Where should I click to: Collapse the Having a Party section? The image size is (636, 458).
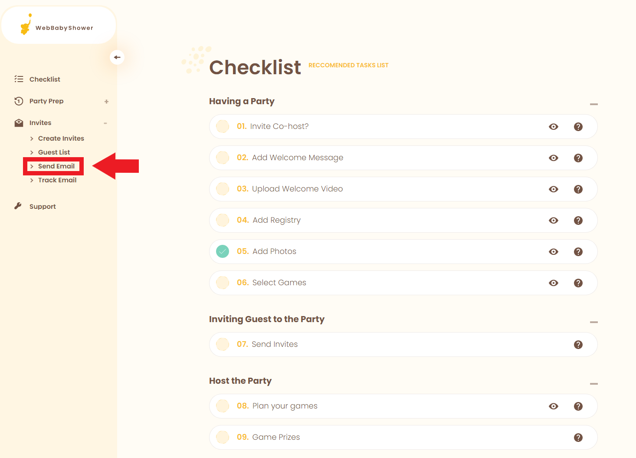tap(593, 104)
